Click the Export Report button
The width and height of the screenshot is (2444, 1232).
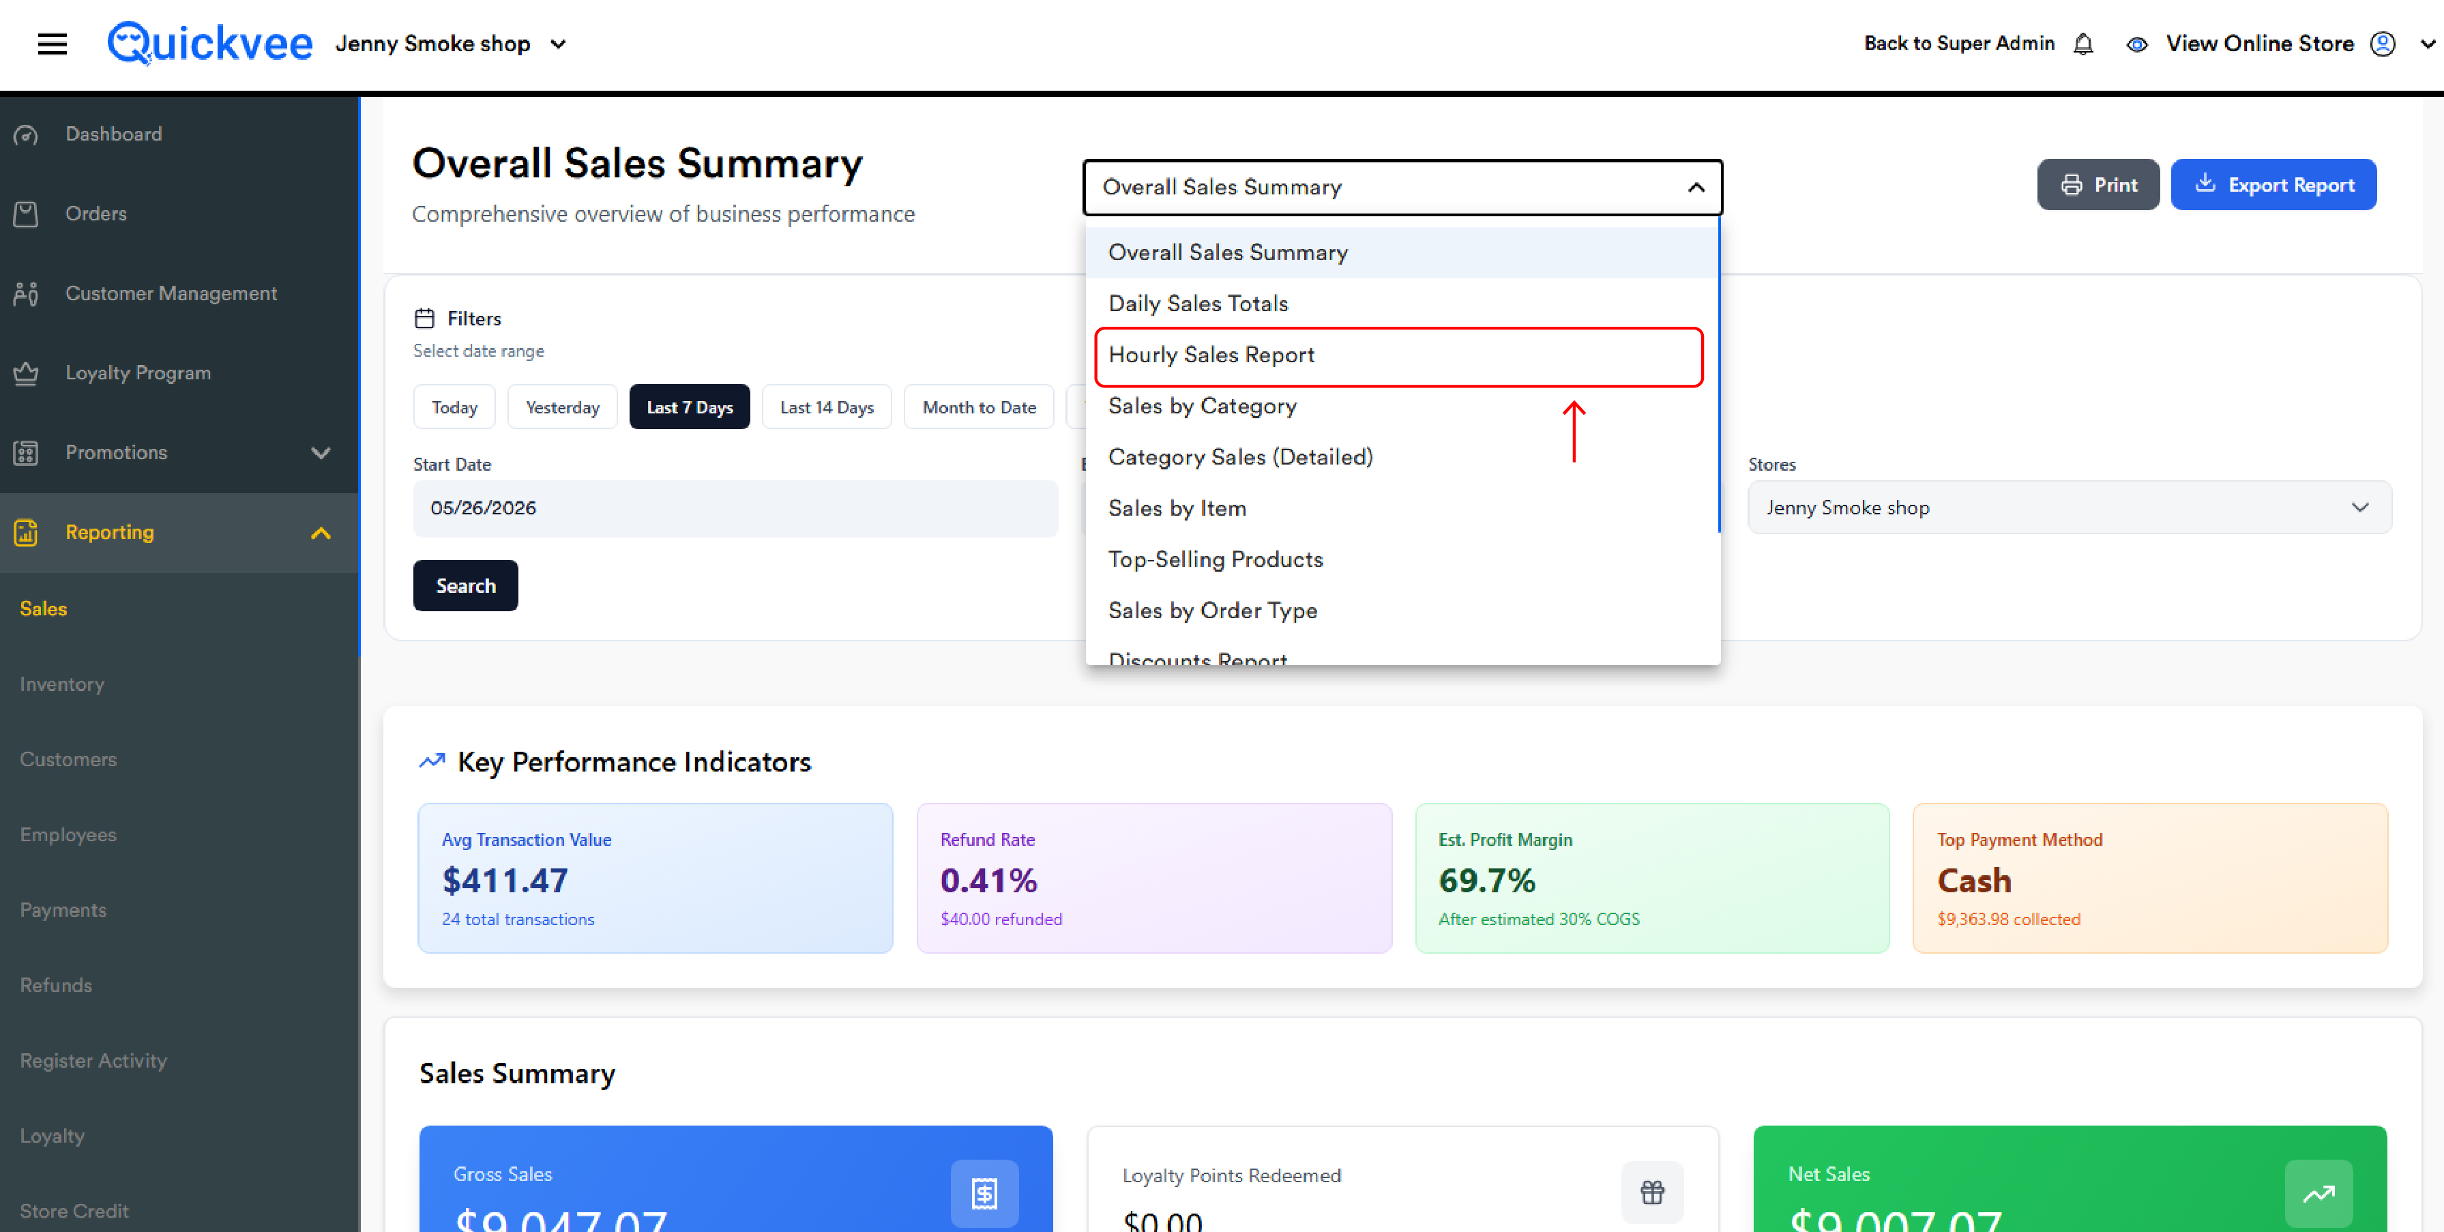coord(2273,185)
